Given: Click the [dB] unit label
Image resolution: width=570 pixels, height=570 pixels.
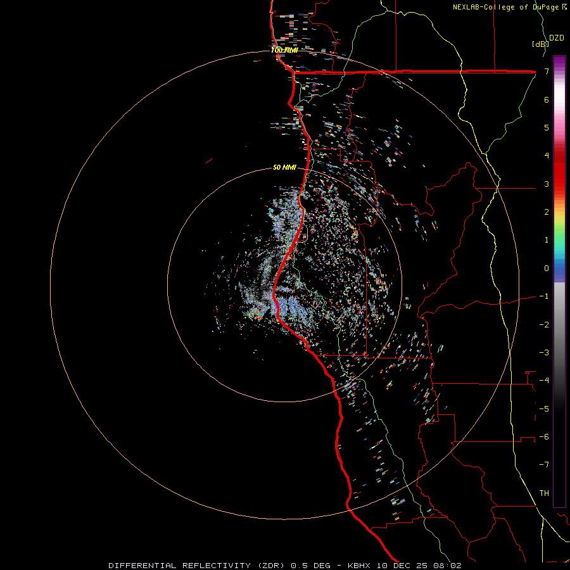Looking at the screenshot, I should point(540,44).
